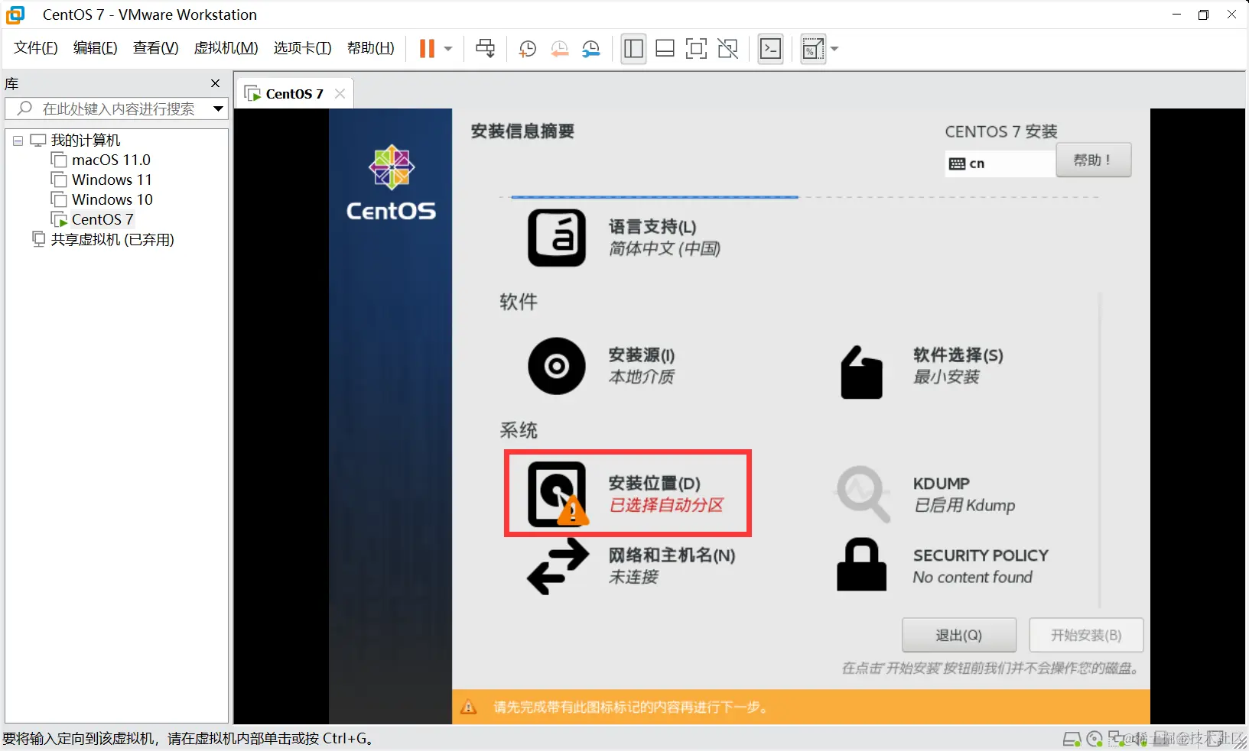Close the library panel with its X

[216, 83]
